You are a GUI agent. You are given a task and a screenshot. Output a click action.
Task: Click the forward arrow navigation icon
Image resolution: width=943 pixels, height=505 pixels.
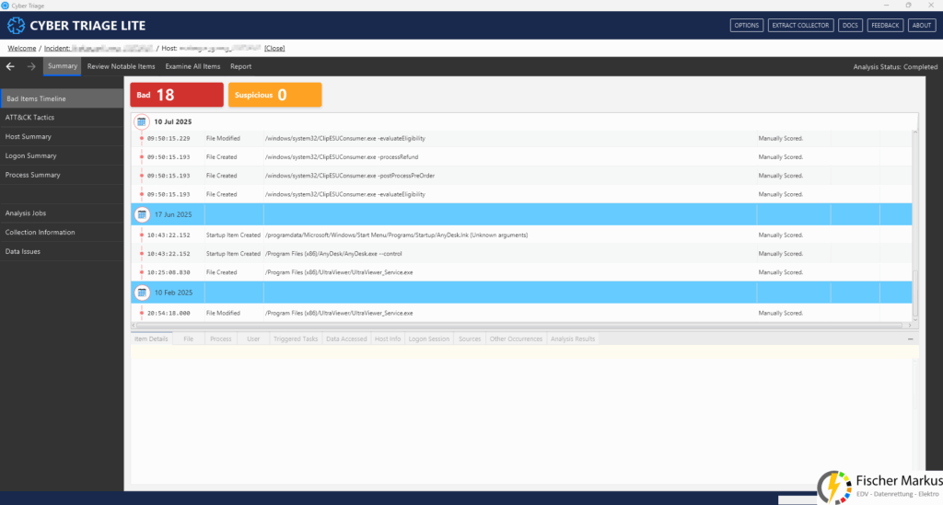(31, 66)
